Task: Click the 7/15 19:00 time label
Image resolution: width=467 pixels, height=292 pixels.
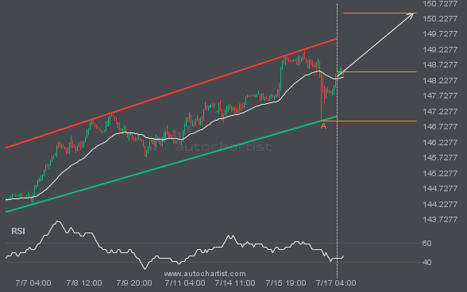Action: (286, 283)
